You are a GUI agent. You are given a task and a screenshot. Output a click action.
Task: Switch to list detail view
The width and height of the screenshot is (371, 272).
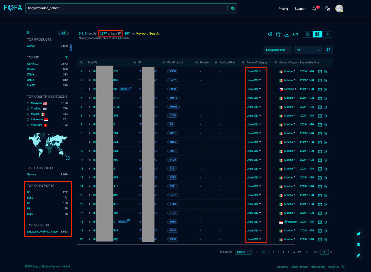click(317, 34)
